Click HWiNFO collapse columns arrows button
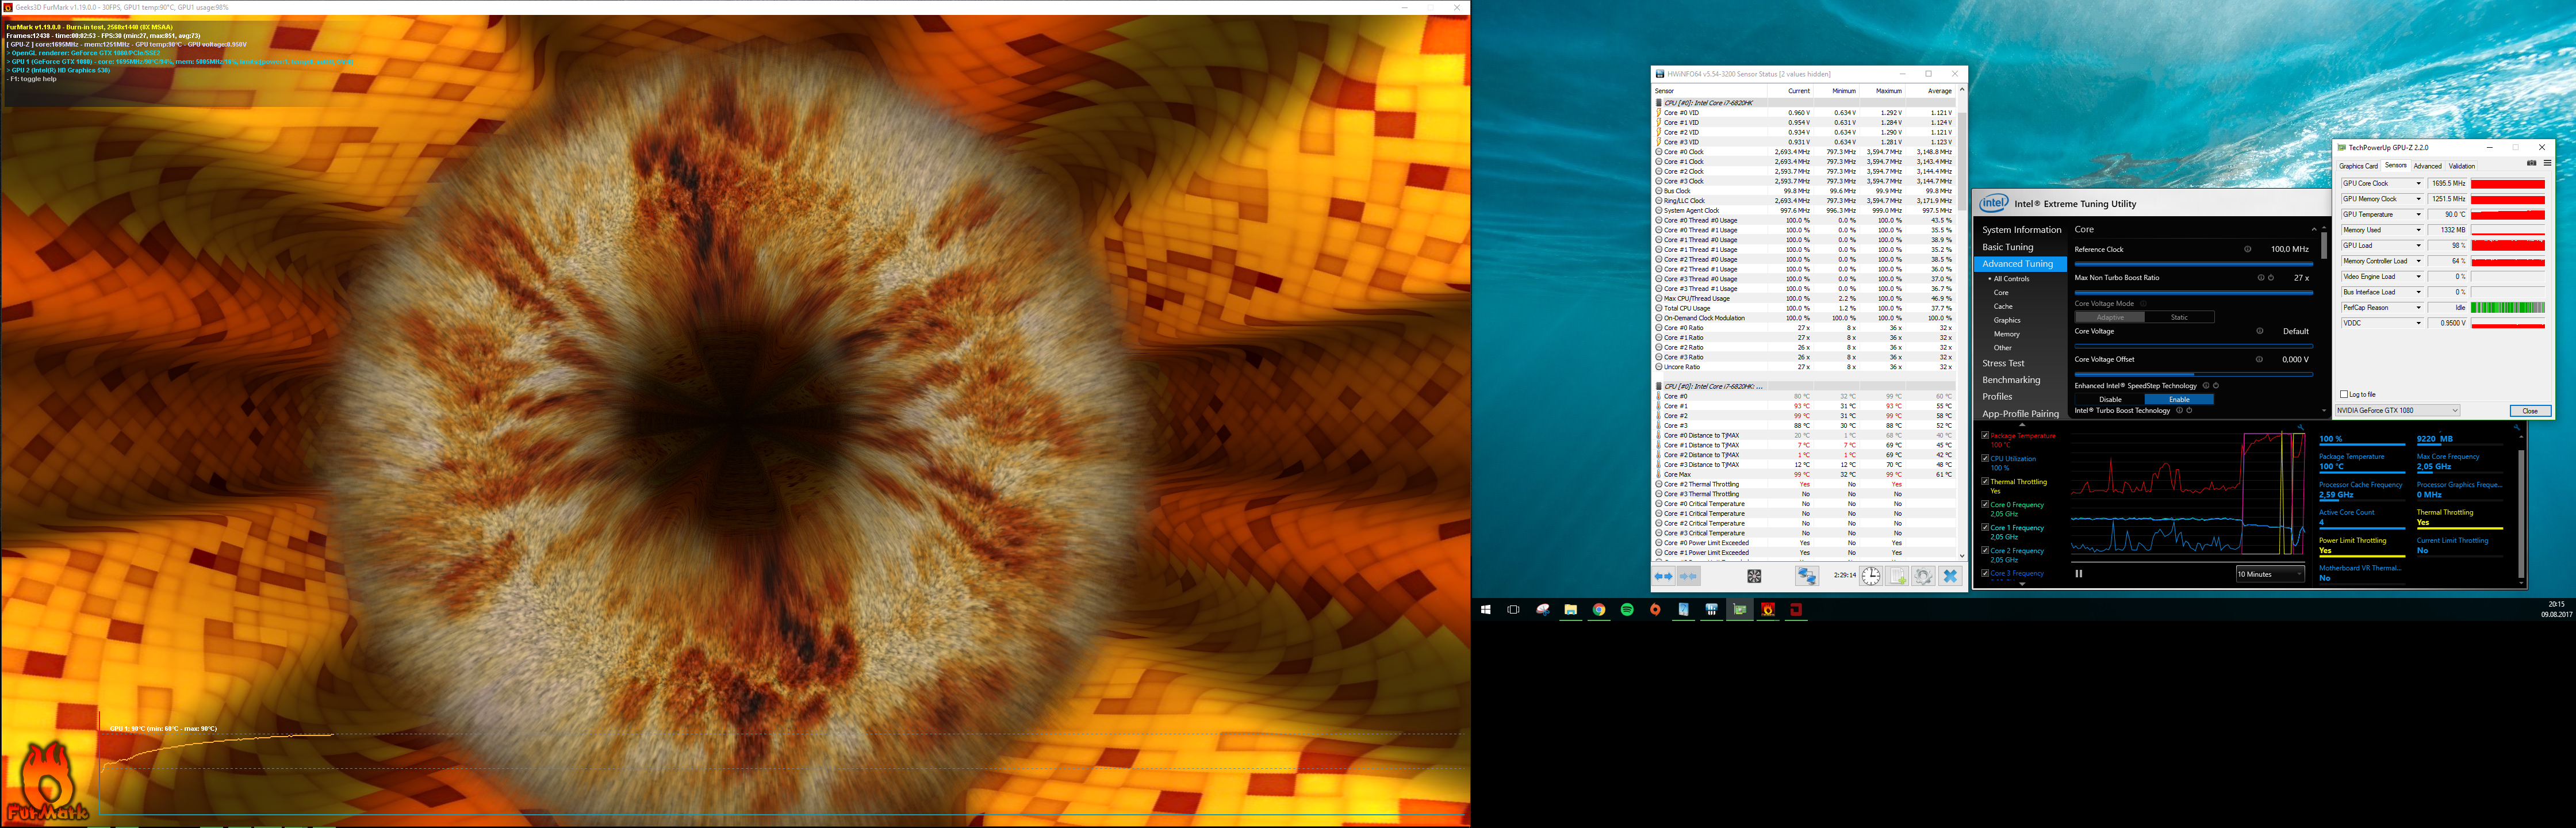Image resolution: width=2576 pixels, height=828 pixels. [x=1689, y=576]
